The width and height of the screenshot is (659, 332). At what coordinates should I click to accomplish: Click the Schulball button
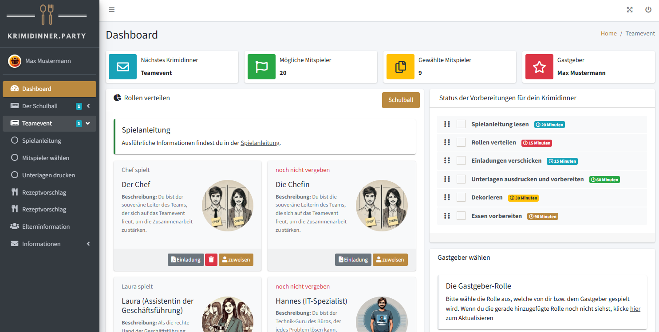pyautogui.click(x=400, y=100)
